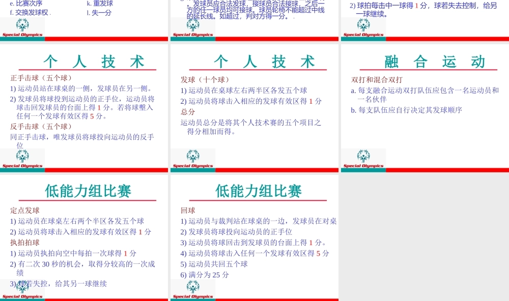Click the line '1) 运动员与裁判站在球桌的一边，发球员在对桌'
Image resolution: width=509 pixels, height=301 pixels.
[x=259, y=221]
